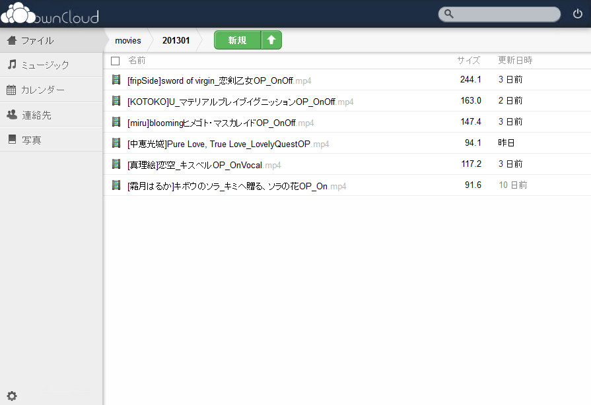Viewport: 591px width, 405px height.
Task: Click the size value 147.4
Action: coord(471,121)
